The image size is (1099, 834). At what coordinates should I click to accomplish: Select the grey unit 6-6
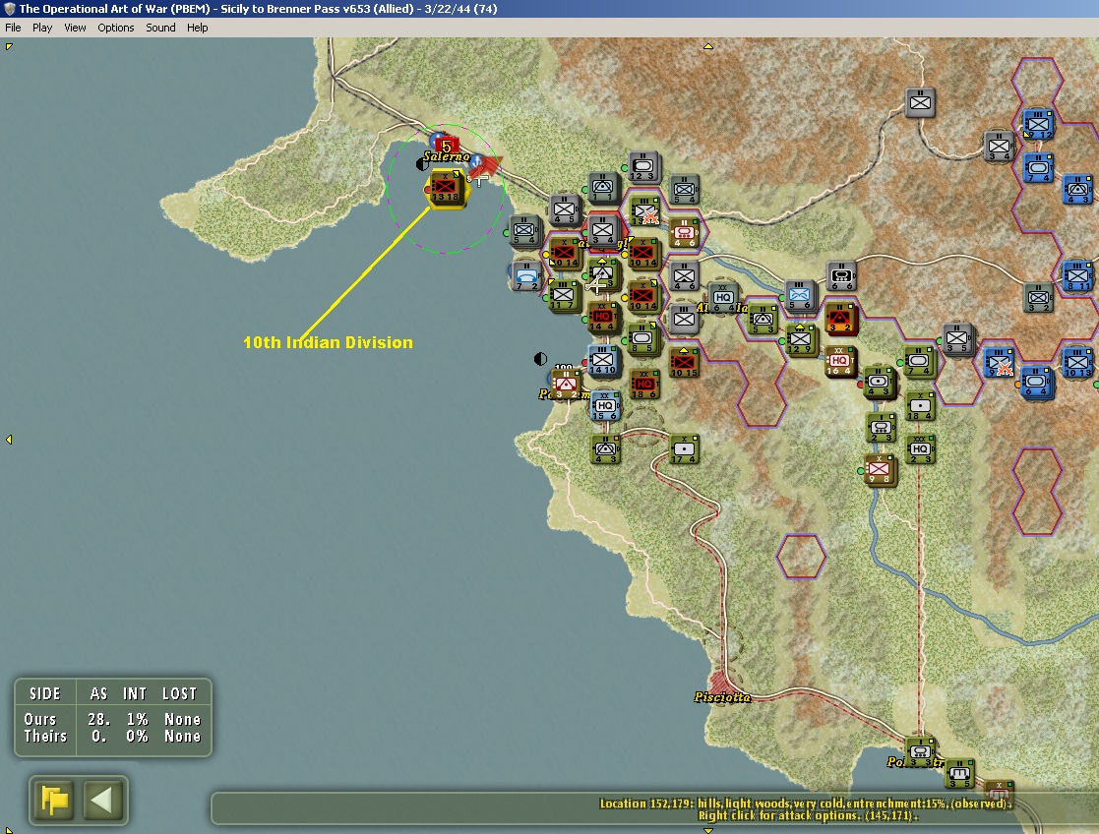(x=841, y=276)
